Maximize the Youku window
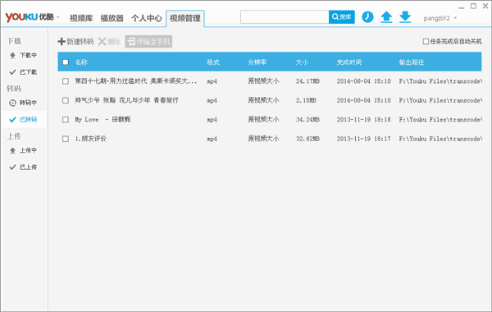This screenshot has width=492, height=312. tap(473, 6)
